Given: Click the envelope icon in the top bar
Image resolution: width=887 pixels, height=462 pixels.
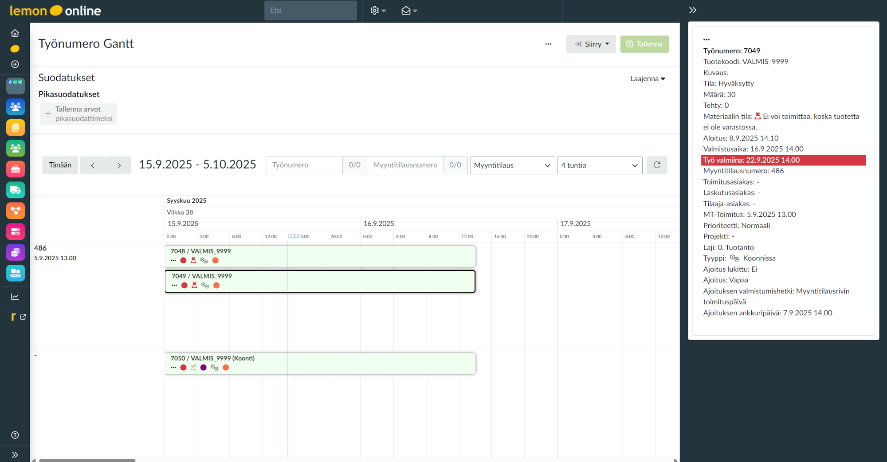Looking at the screenshot, I should (x=406, y=10).
